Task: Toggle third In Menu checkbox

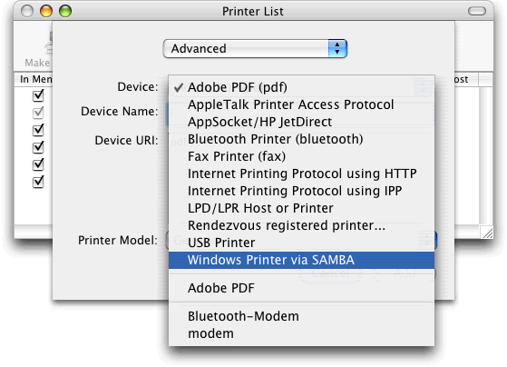Action: 38,130
